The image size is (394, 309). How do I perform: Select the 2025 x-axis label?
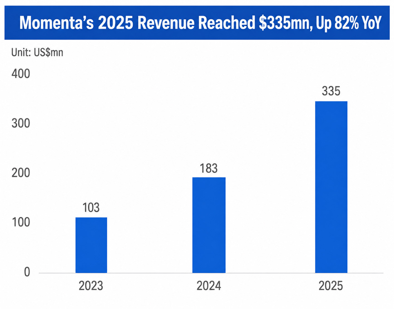click(x=331, y=286)
